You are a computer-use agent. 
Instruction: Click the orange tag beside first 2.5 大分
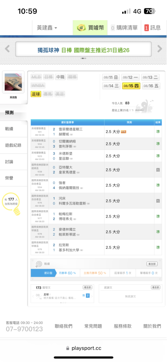point(123,132)
